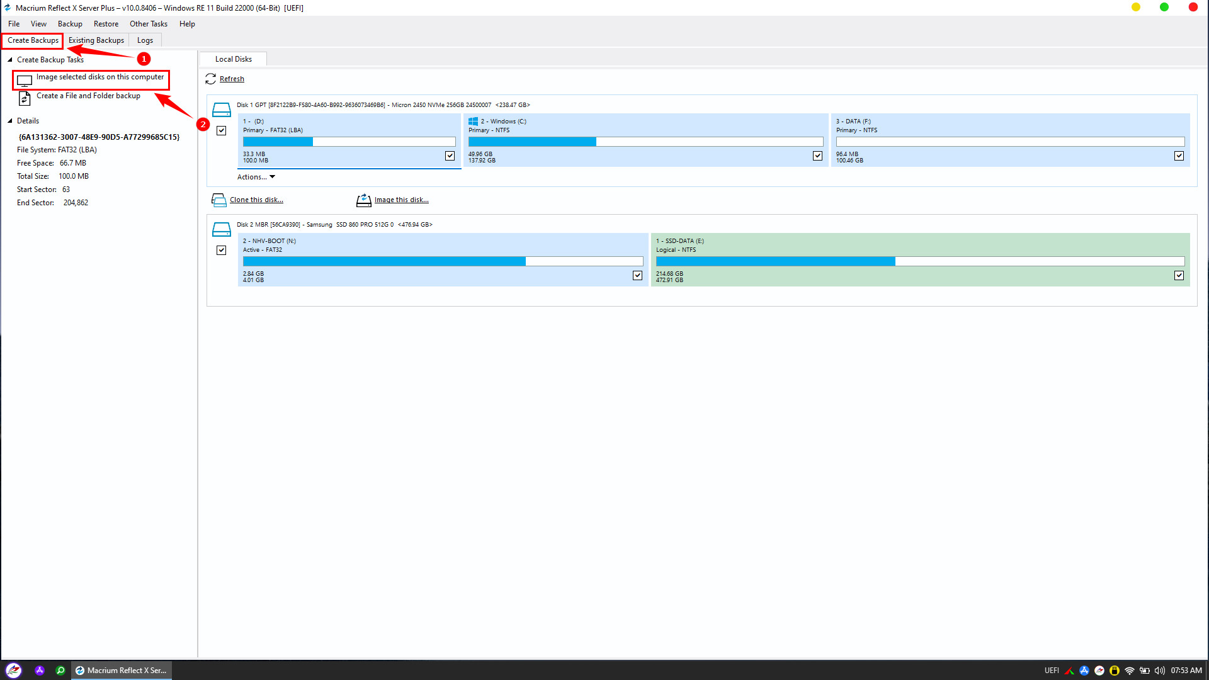Click the Disk 2 Samsung drive icon
This screenshot has width=1209, height=680.
click(221, 229)
